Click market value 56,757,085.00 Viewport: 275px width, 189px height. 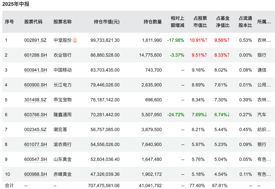click(105, 129)
